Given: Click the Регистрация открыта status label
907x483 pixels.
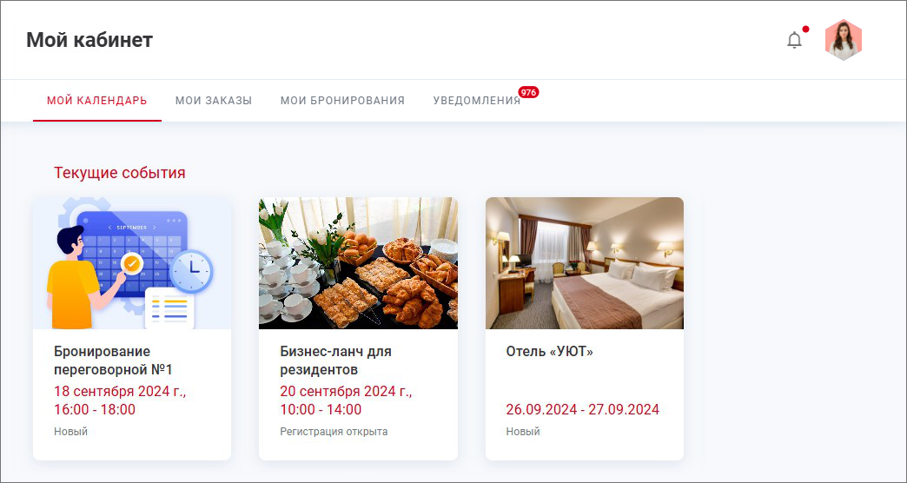Looking at the screenshot, I should (x=334, y=432).
